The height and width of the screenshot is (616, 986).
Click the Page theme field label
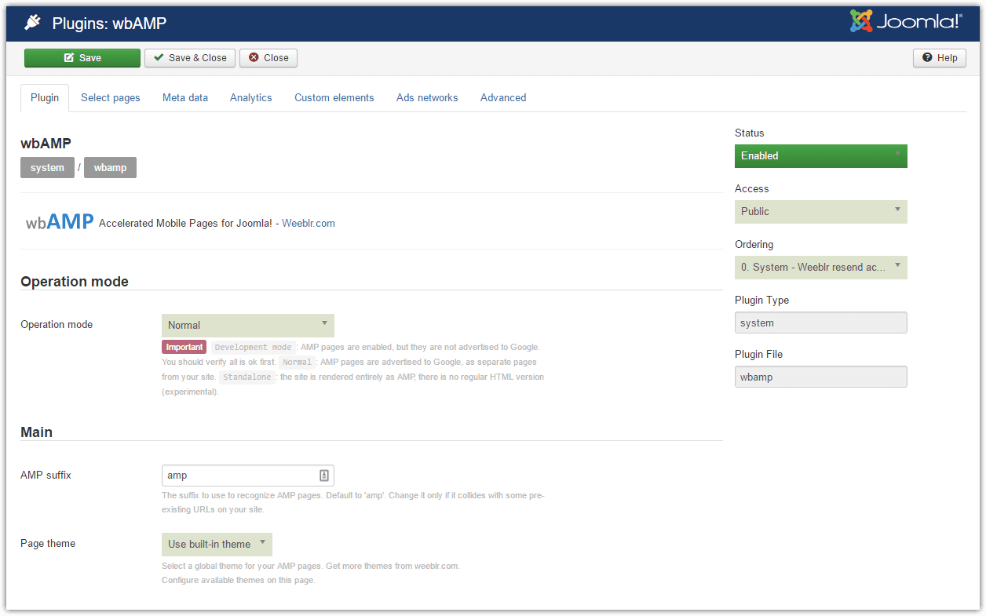tap(48, 544)
